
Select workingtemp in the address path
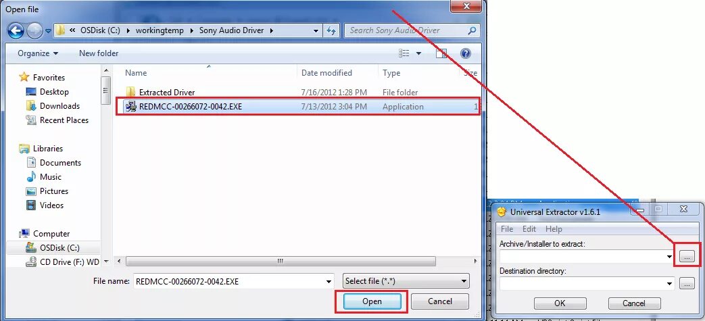pyautogui.click(x=159, y=30)
